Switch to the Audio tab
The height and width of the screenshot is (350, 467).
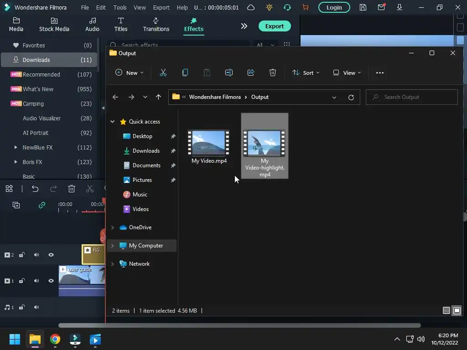tap(92, 25)
